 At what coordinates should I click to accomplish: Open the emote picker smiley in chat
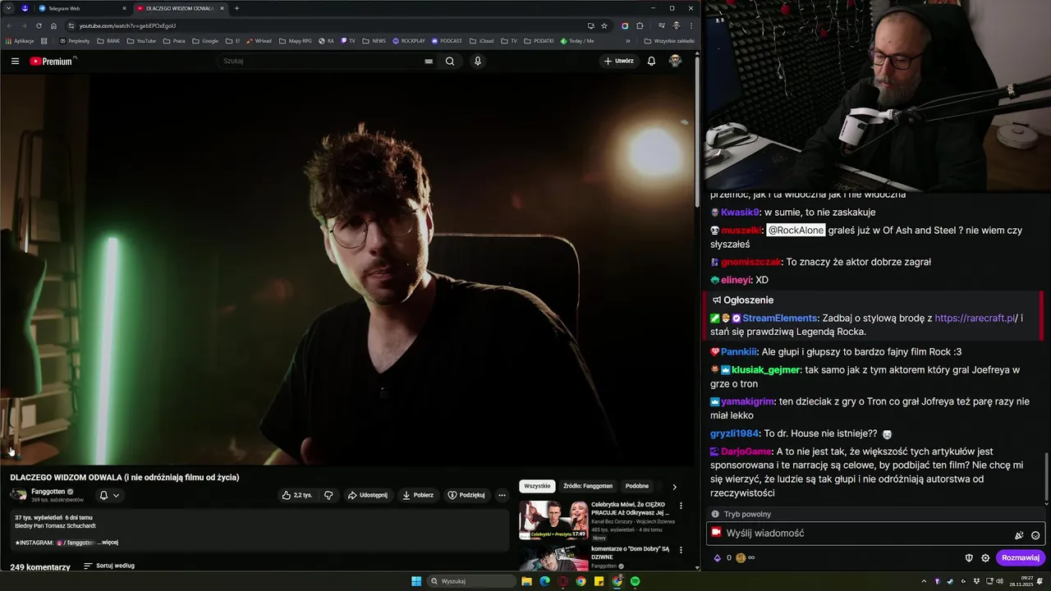pyautogui.click(x=1035, y=534)
